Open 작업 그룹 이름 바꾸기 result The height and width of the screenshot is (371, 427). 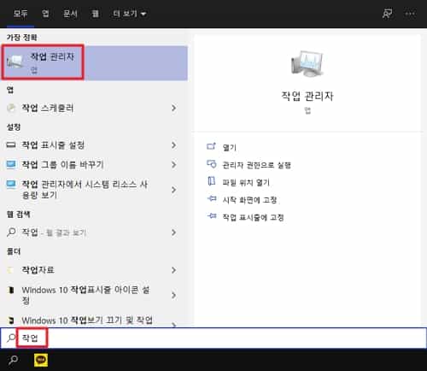pyautogui.click(x=94, y=164)
